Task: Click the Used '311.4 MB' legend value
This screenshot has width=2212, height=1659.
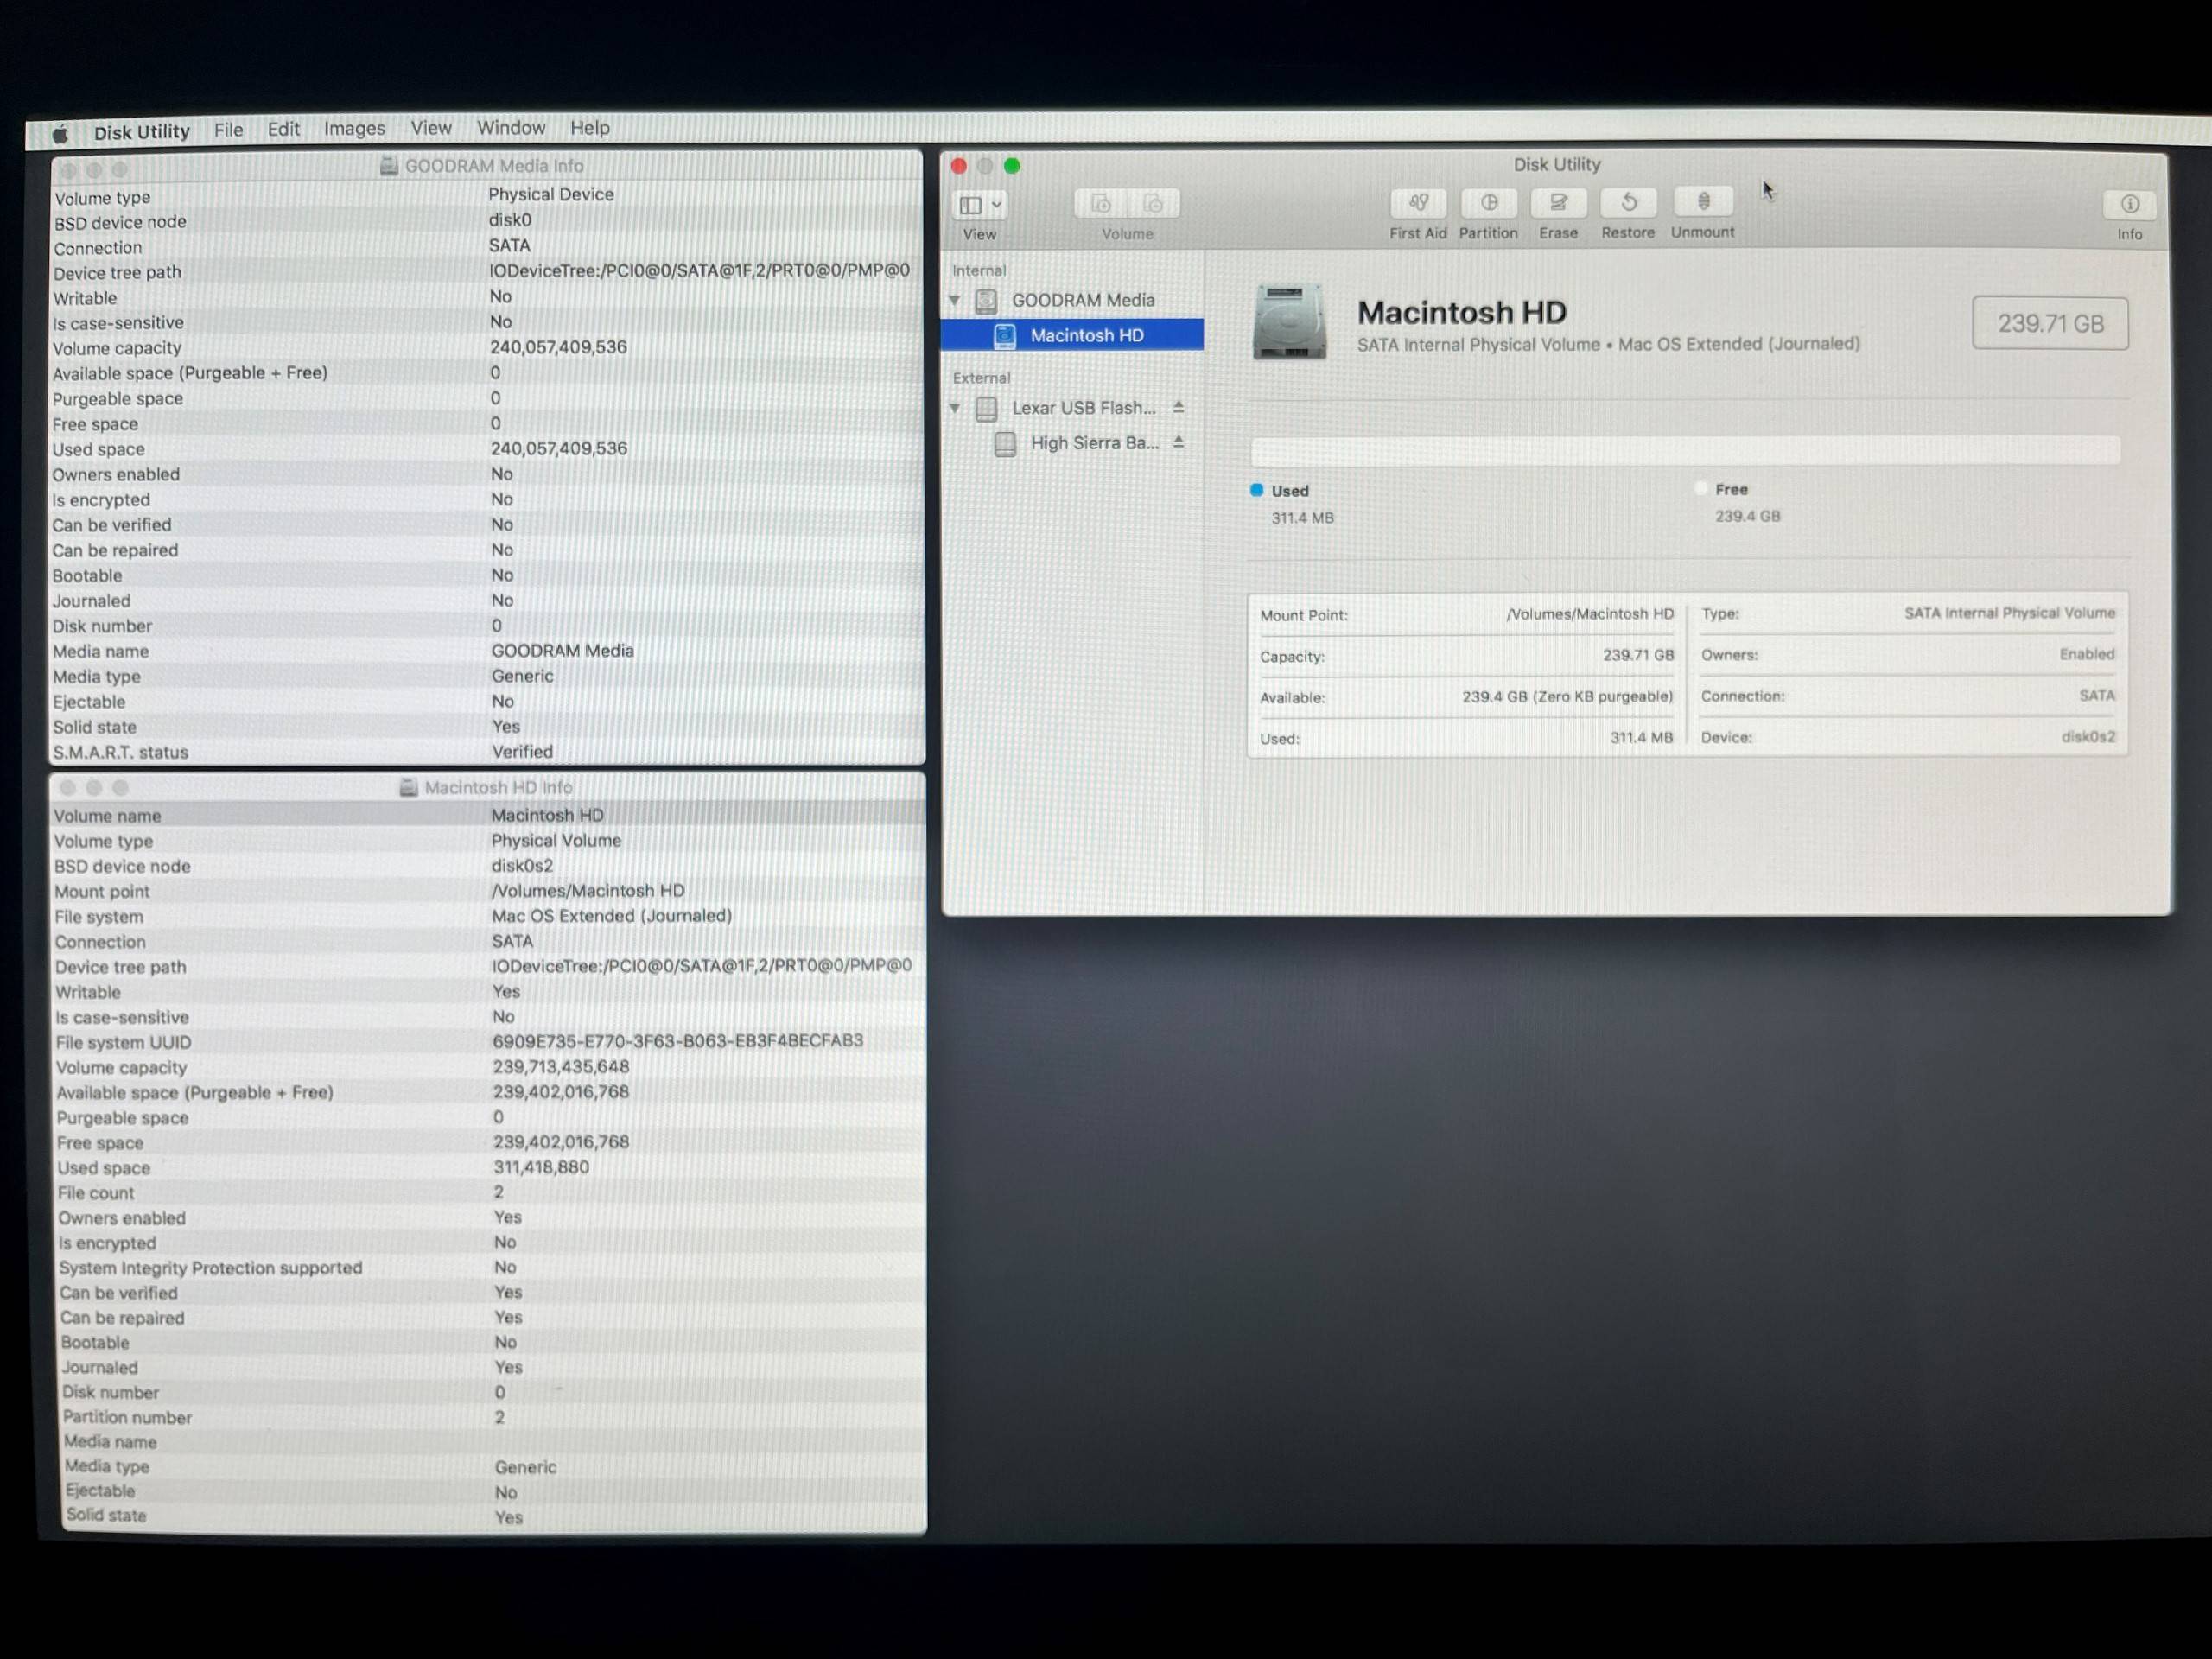Action: pos(1302,518)
